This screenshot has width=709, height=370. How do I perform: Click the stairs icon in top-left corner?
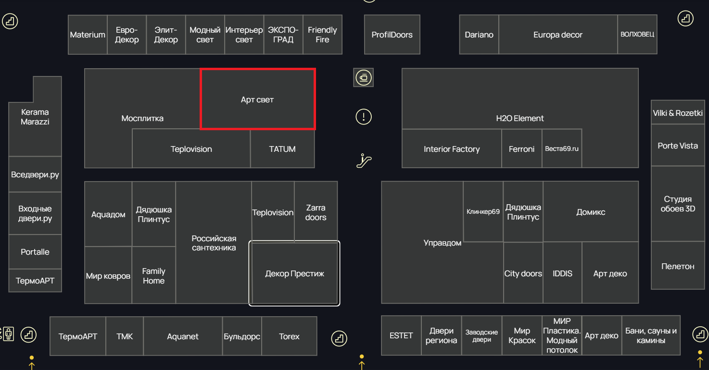click(10, 21)
